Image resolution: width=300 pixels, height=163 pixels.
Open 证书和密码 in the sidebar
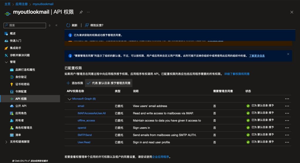22,84
